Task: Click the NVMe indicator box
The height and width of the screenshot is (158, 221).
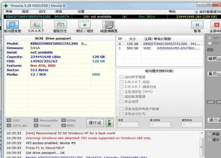Action: tap(63, 120)
